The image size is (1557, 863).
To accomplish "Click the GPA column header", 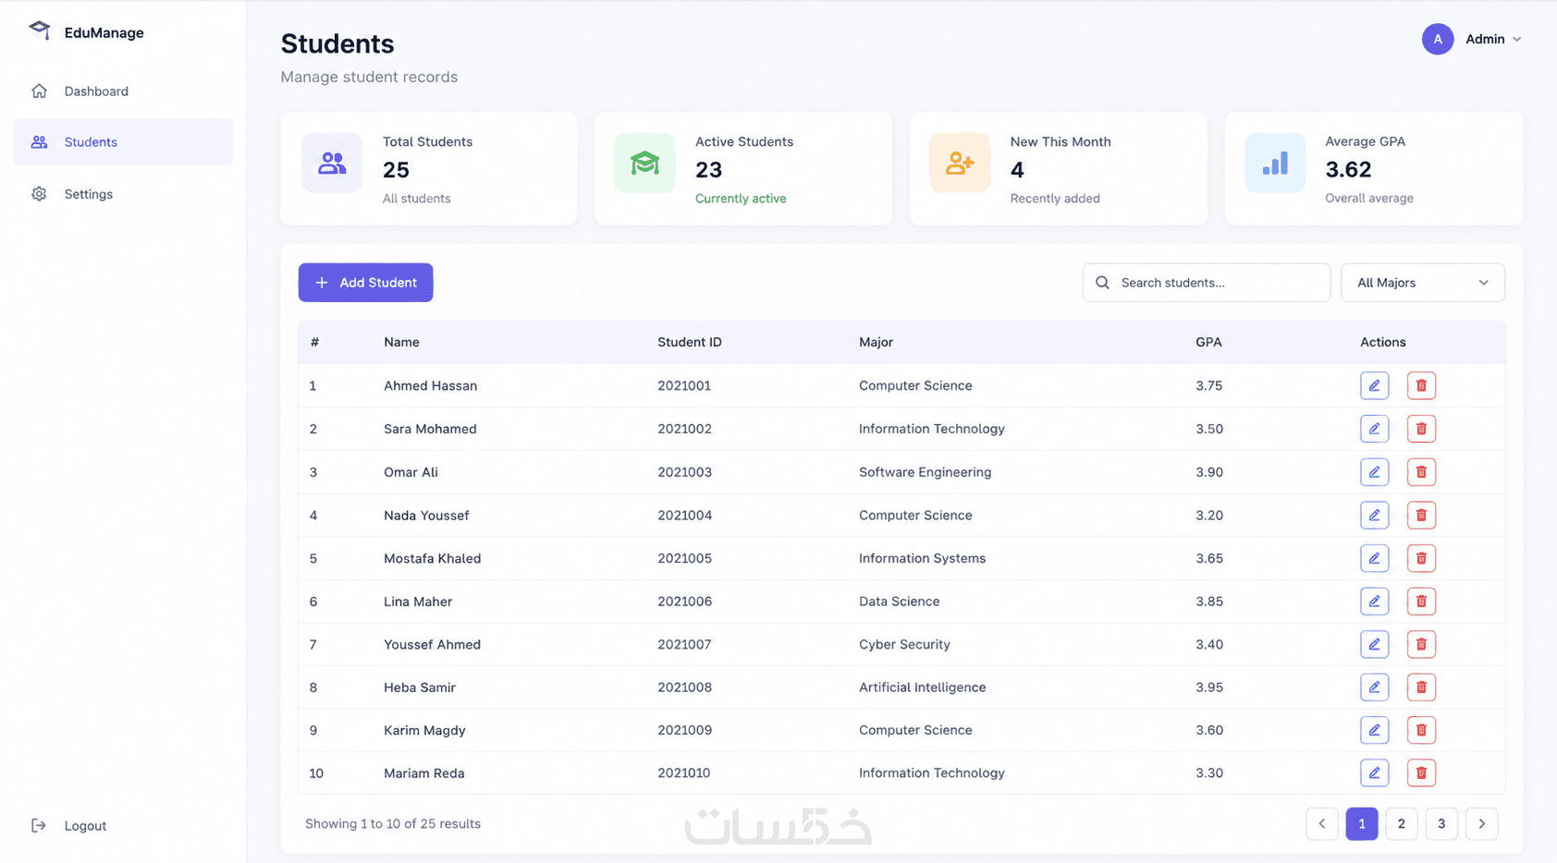I will click(x=1208, y=342).
